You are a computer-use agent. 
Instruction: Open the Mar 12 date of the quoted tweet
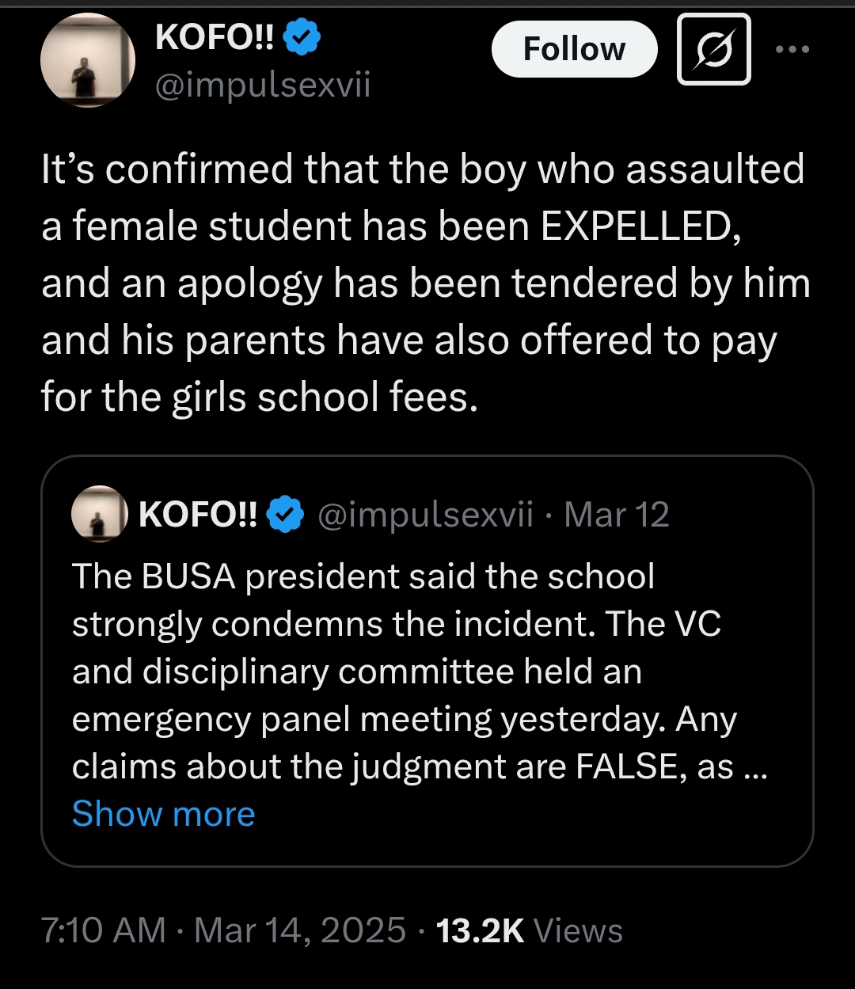point(617,515)
